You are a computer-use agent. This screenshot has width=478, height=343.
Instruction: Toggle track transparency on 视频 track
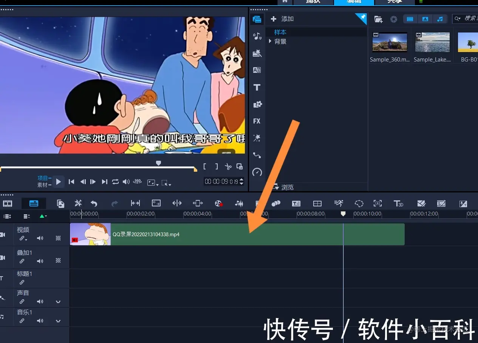coord(58,238)
